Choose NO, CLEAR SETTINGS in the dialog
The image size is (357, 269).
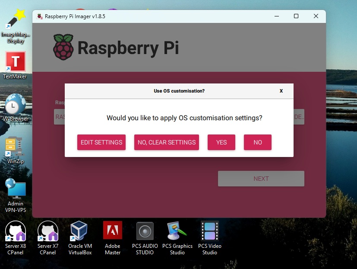[167, 142]
